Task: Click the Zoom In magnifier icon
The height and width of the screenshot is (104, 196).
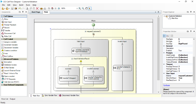Action: [80, 8]
